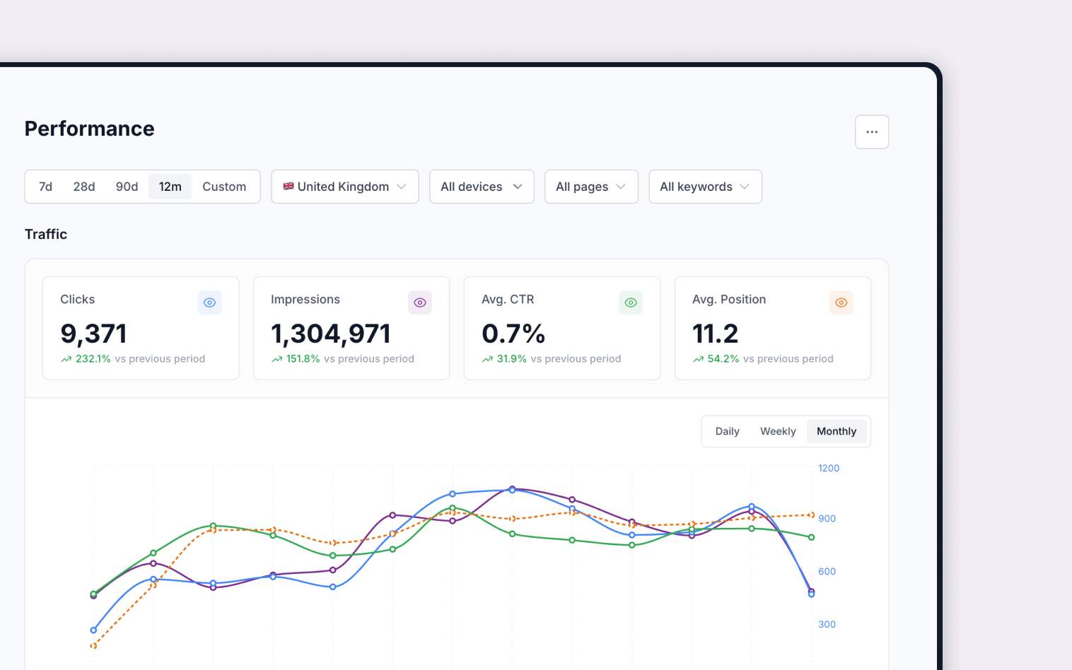
Task: Expand the All pages filter
Action: coord(591,187)
